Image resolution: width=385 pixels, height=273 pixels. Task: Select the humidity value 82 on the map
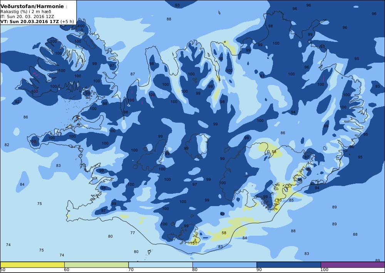7,145
